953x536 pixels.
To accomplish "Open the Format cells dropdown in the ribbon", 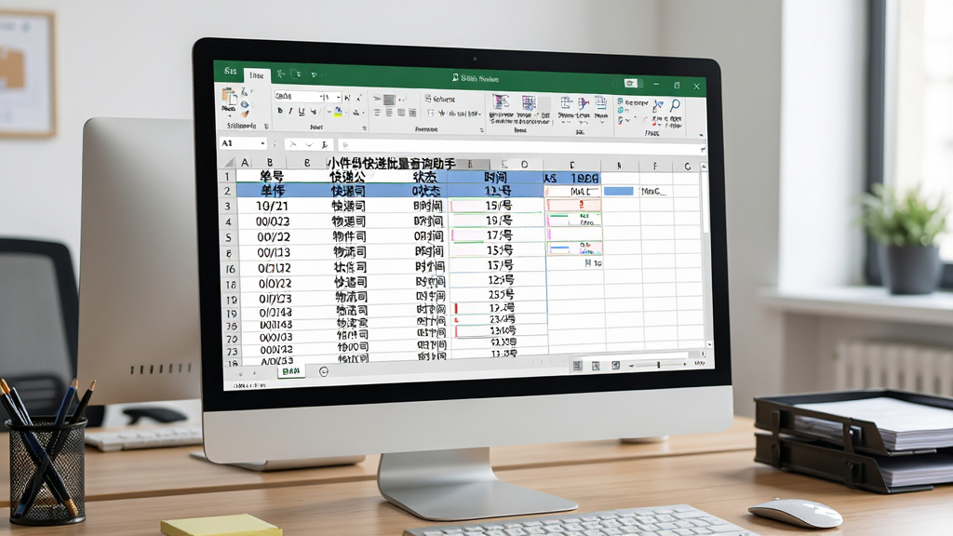I will point(601,107).
